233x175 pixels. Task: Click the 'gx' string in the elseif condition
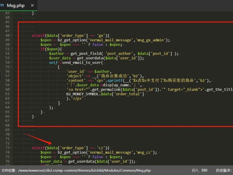pyautogui.click(x=89, y=35)
